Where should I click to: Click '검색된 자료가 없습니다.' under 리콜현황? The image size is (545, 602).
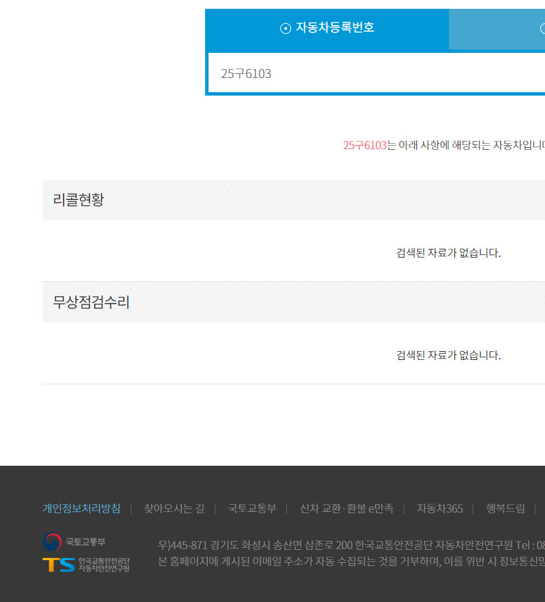tap(448, 253)
